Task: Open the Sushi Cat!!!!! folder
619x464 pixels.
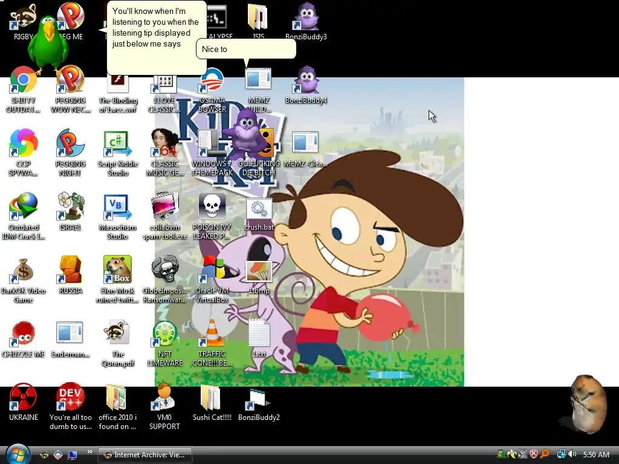Action: click(212, 402)
